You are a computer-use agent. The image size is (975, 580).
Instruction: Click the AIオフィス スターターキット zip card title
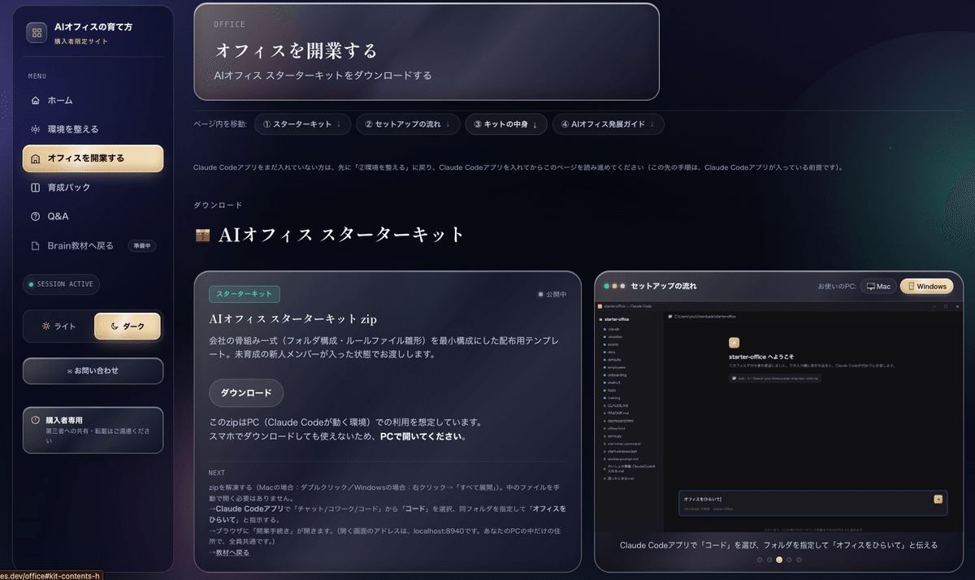292,319
